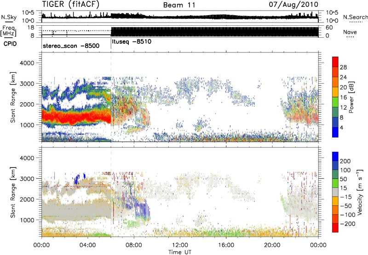This screenshot has height=255, width=368.
Task: Click the 12 label on Power colorbar
Action: (343, 107)
